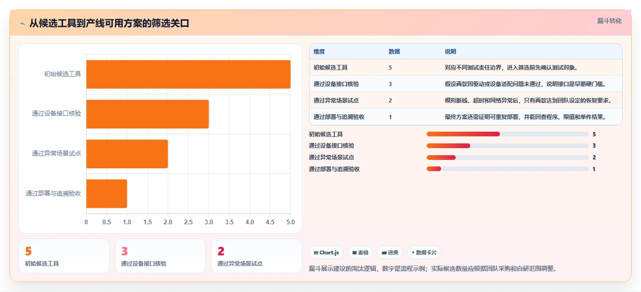This screenshot has height=292, width=641.
Task: Click the chart axis label 通过部署与追溯验收
Action: click(x=53, y=193)
